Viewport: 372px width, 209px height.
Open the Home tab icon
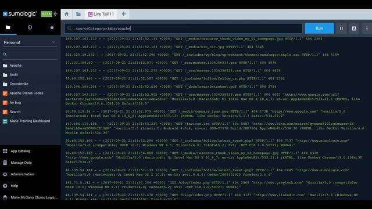pyautogui.click(x=67, y=14)
